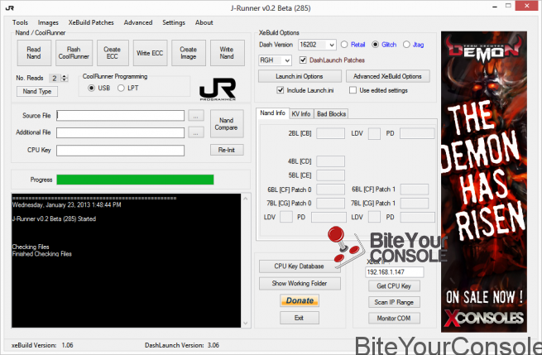Click the J-Runner app icon in title bar
The image size is (542, 355).
[x=10, y=8]
